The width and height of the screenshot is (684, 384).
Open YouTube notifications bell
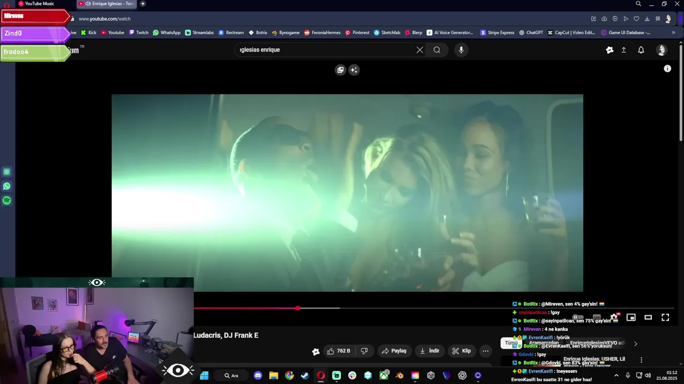coord(641,50)
